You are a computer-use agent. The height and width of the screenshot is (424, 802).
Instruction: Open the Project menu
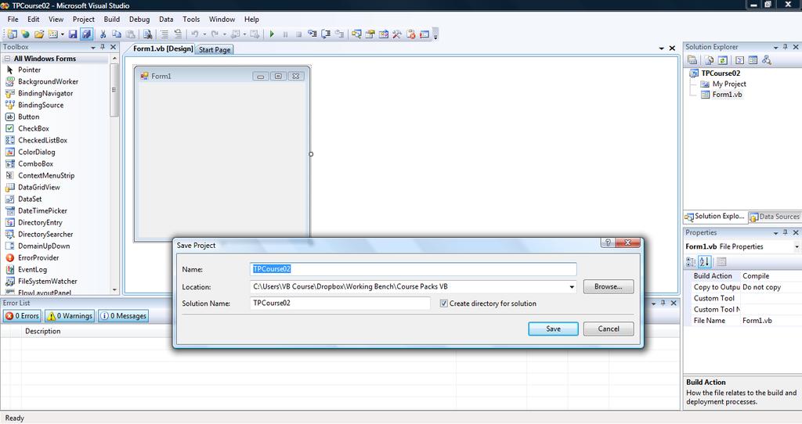(83, 20)
